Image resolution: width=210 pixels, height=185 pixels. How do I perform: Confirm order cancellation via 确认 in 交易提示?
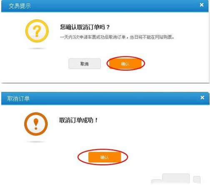point(125,64)
